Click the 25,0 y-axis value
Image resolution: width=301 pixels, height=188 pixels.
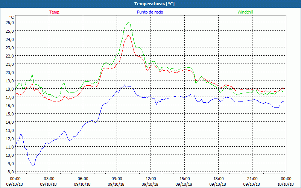(10, 31)
